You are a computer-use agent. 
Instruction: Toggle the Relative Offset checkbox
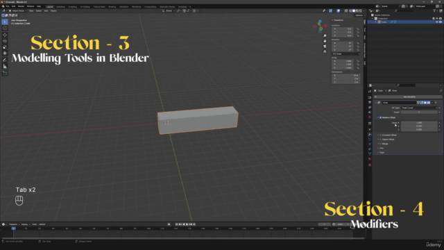pyautogui.click(x=380, y=117)
